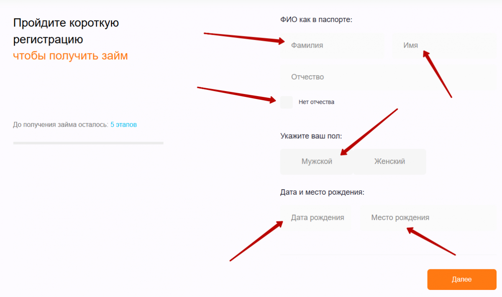This screenshot has width=502, height=297.
Task: Choose Женский gender option
Action: coord(389,162)
